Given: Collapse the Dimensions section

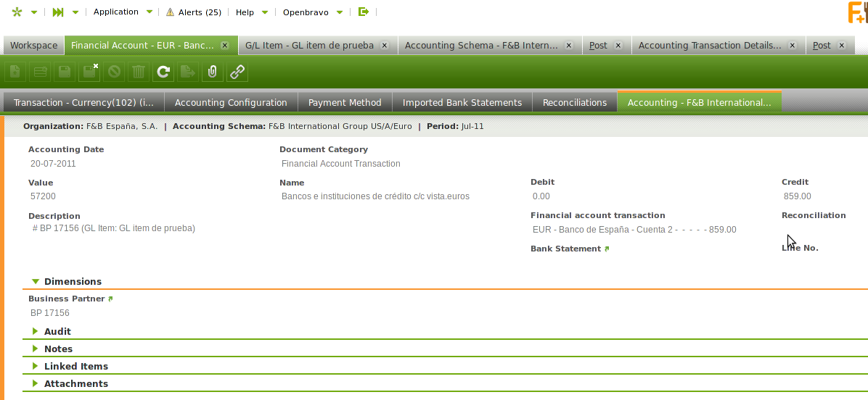Looking at the screenshot, I should [36, 282].
